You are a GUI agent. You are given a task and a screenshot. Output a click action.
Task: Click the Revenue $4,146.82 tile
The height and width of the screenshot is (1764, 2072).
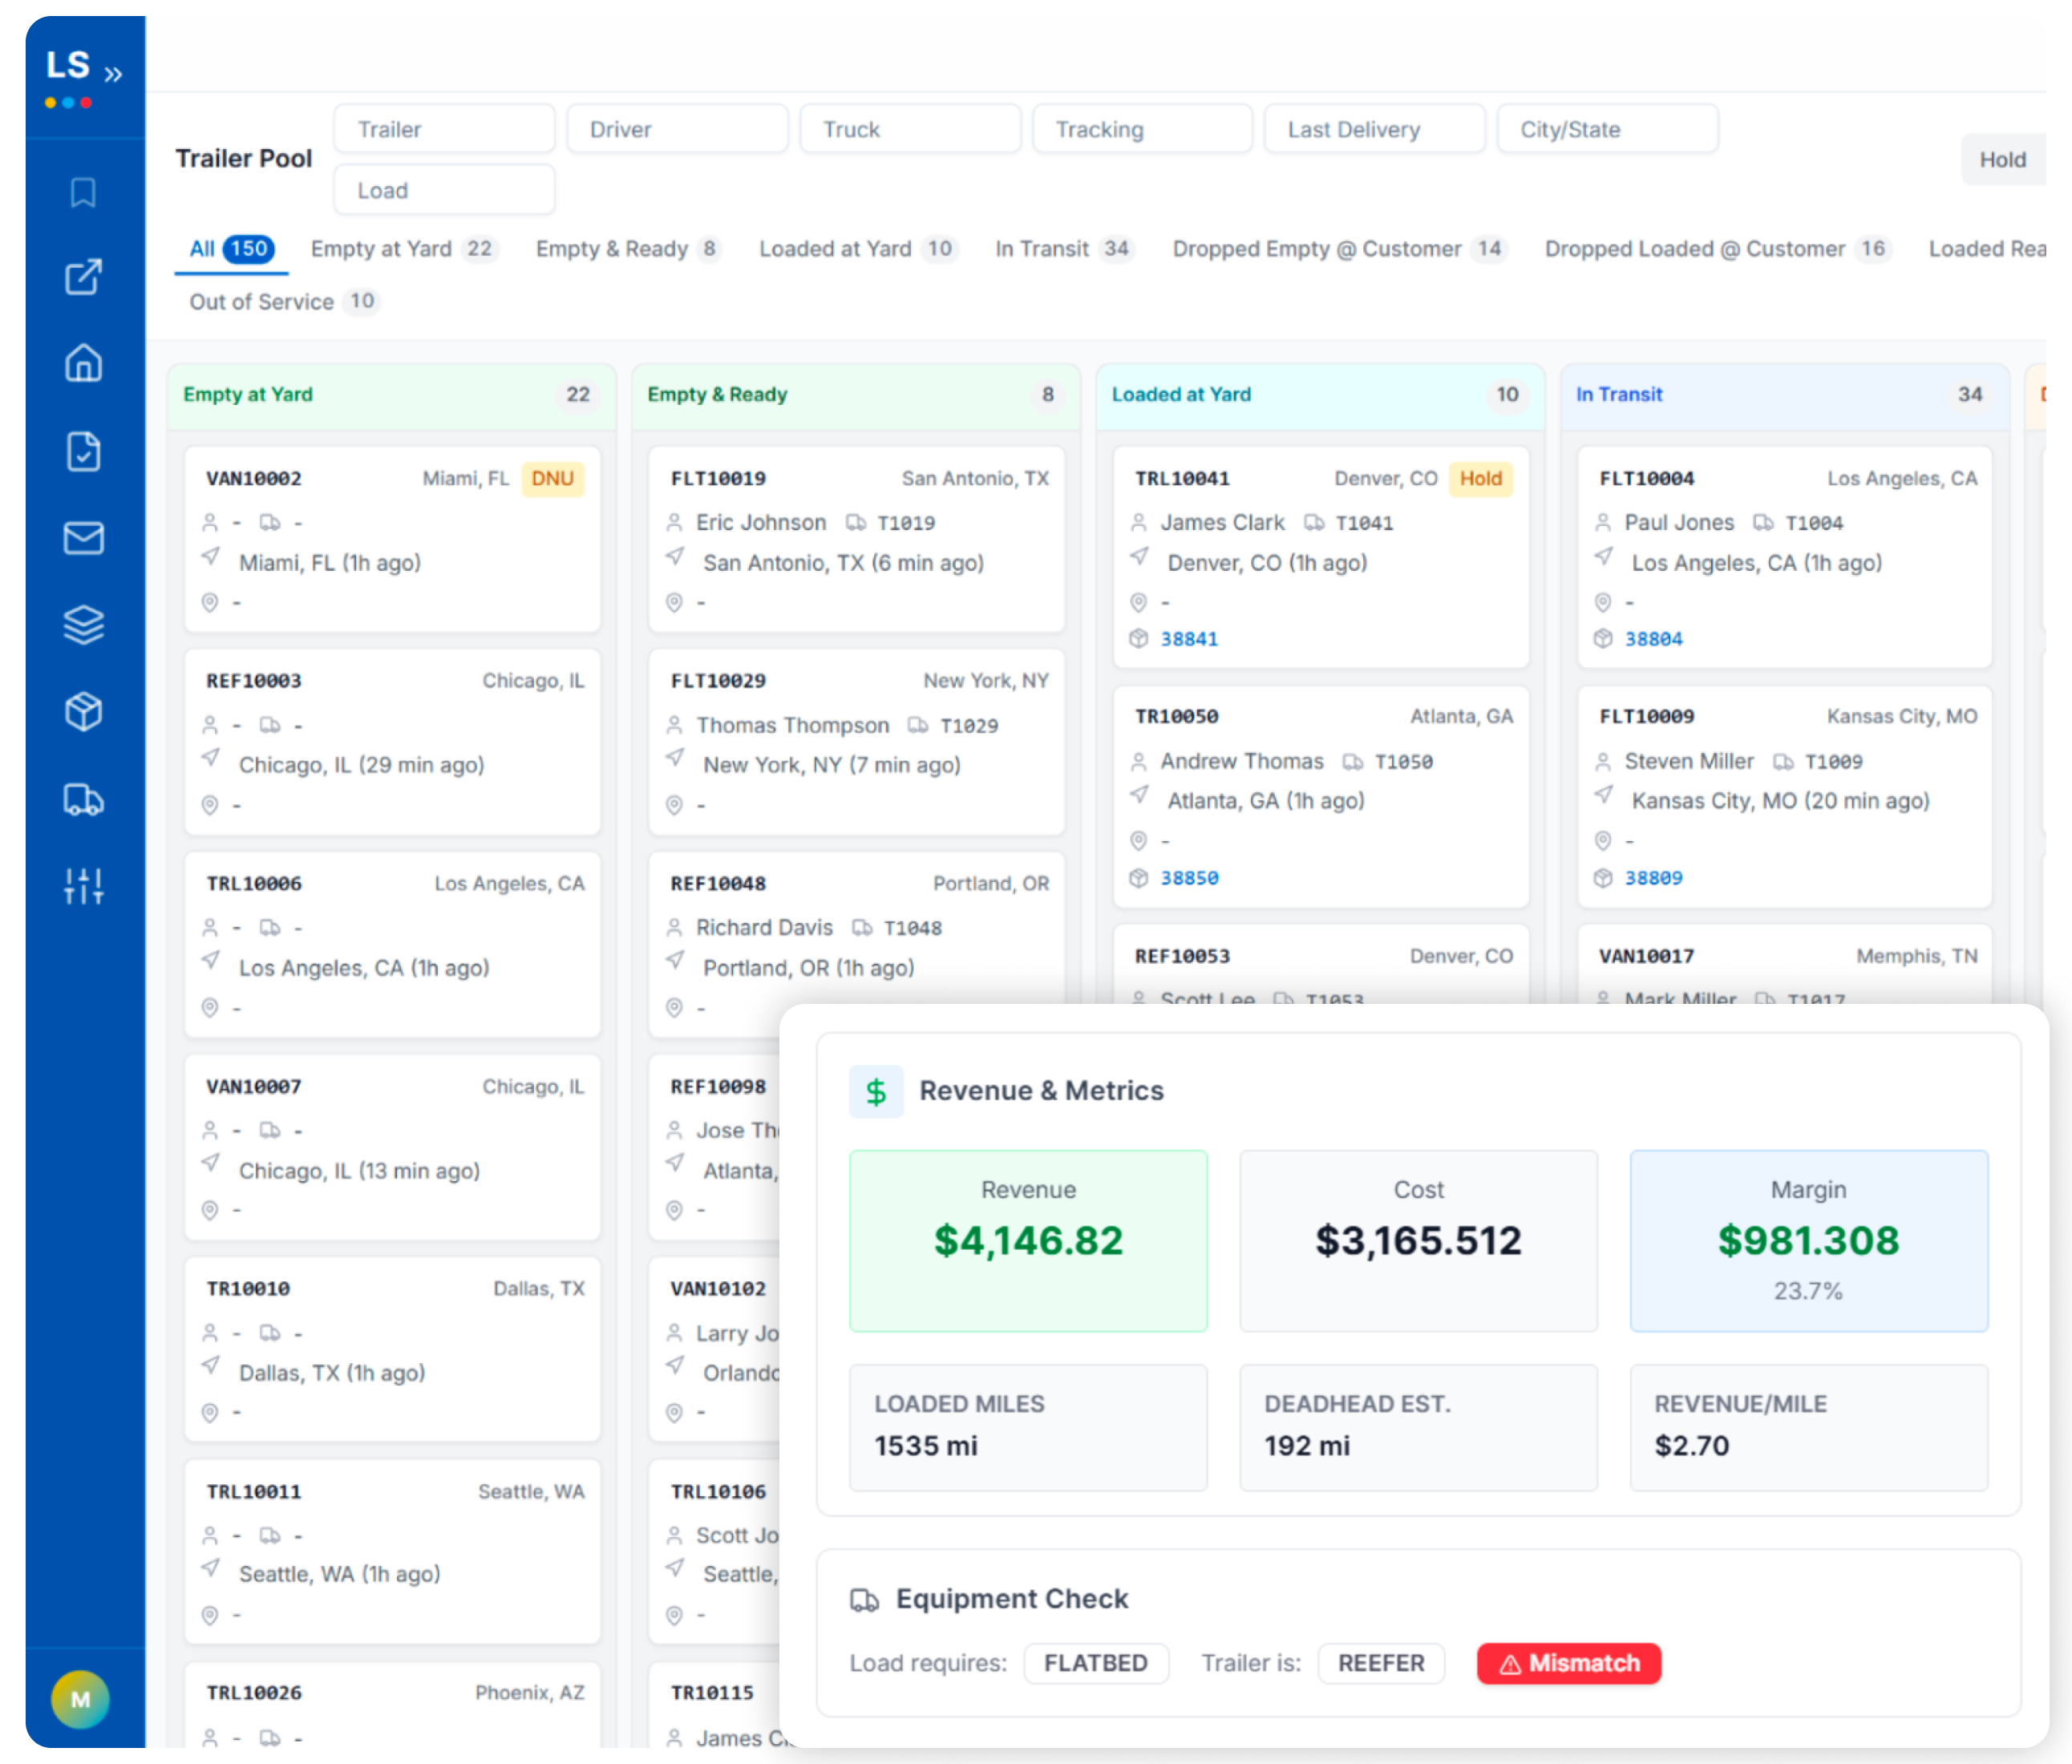tap(1028, 1240)
